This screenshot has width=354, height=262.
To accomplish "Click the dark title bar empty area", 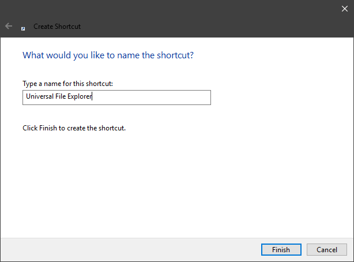I will (202, 14).
